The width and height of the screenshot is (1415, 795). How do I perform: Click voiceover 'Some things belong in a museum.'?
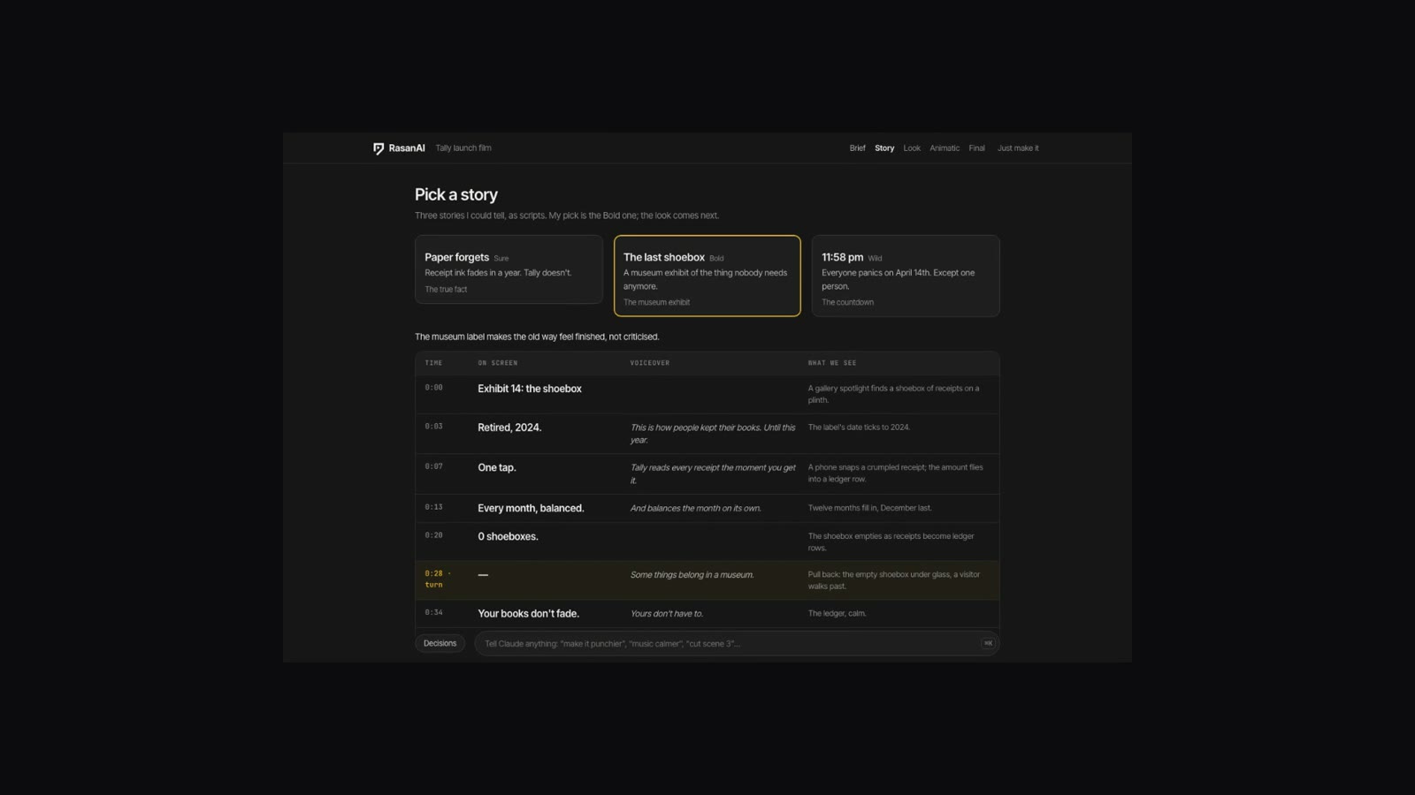coord(692,575)
